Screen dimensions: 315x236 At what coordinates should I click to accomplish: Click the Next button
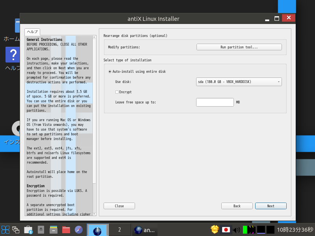point(271,206)
